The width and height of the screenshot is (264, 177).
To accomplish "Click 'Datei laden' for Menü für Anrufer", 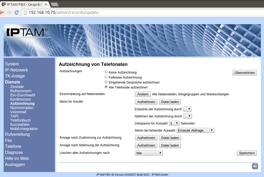I will point(170,102).
